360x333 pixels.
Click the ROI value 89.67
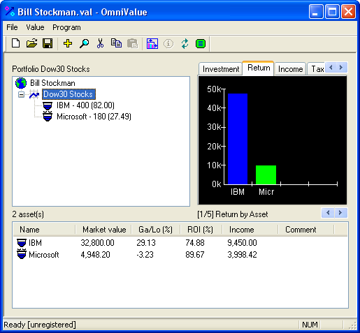195,255
